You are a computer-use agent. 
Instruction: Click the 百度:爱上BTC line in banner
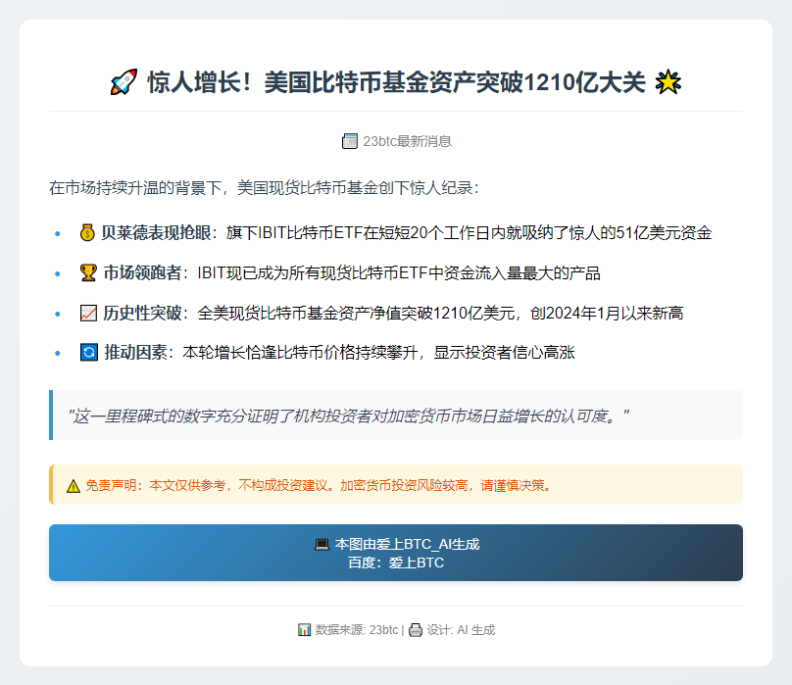click(x=396, y=563)
